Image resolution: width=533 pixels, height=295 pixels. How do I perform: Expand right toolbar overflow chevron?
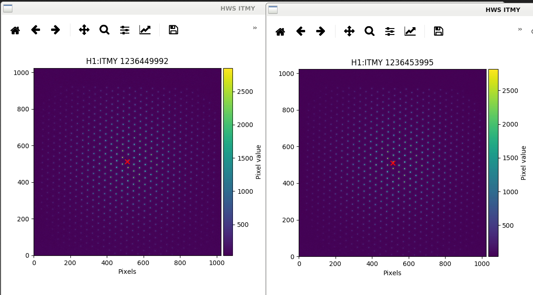[x=520, y=29]
